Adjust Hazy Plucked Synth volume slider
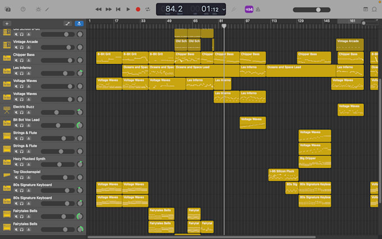 pos(58,164)
